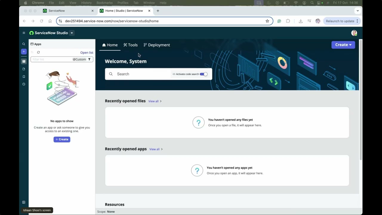Switch to the Home tab

[x=110, y=45]
